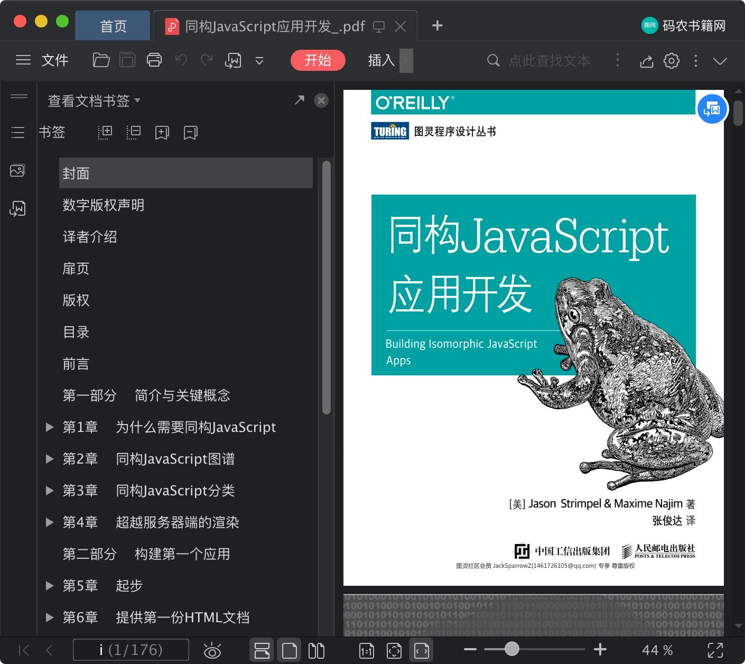Open the bookmarks list sidebar icon

click(18, 132)
